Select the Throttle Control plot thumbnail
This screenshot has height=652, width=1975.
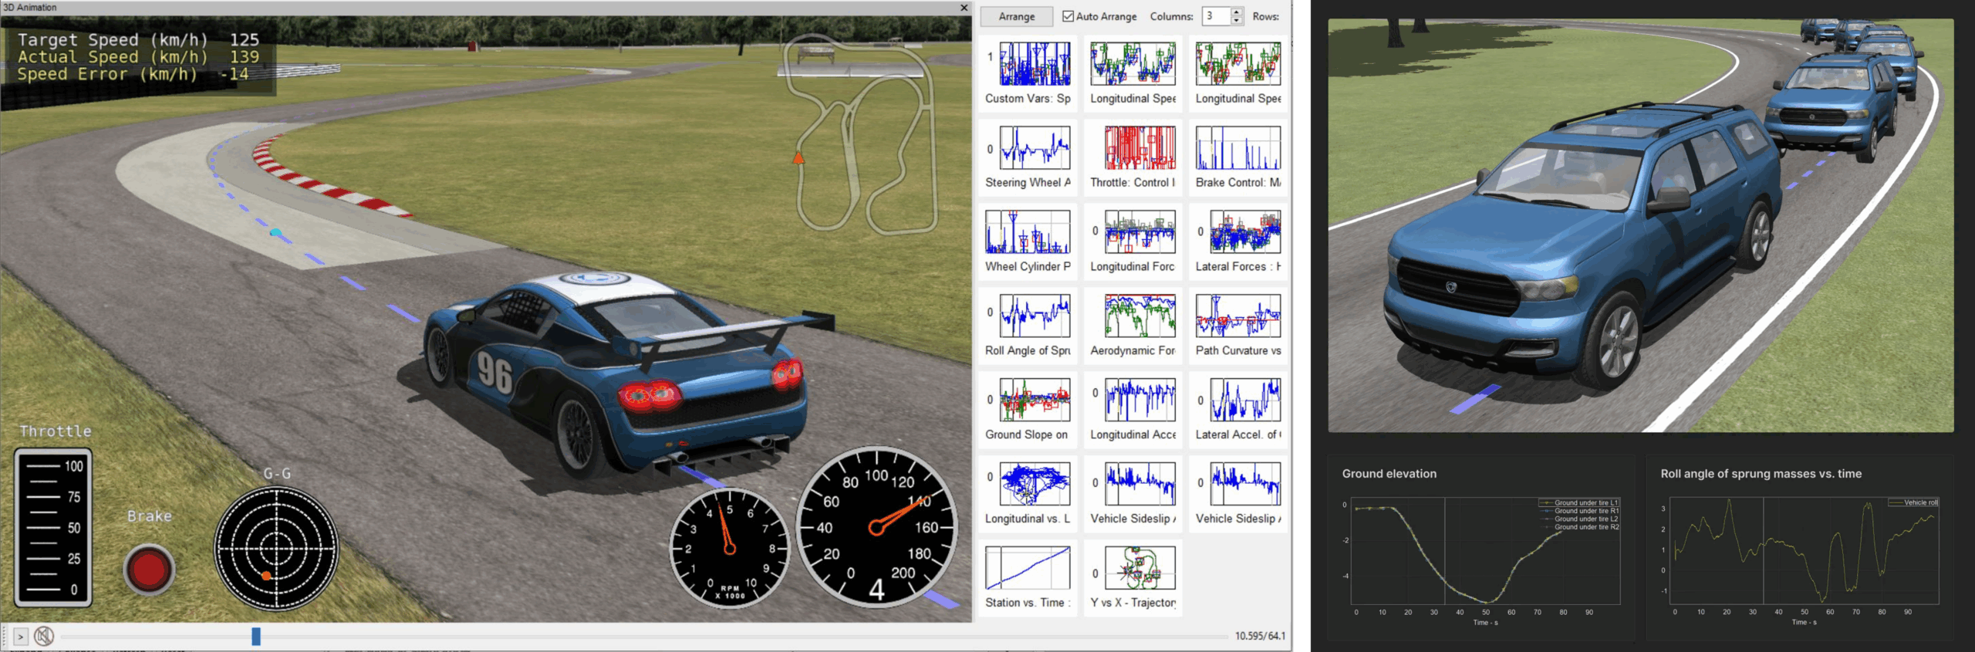point(1139,148)
